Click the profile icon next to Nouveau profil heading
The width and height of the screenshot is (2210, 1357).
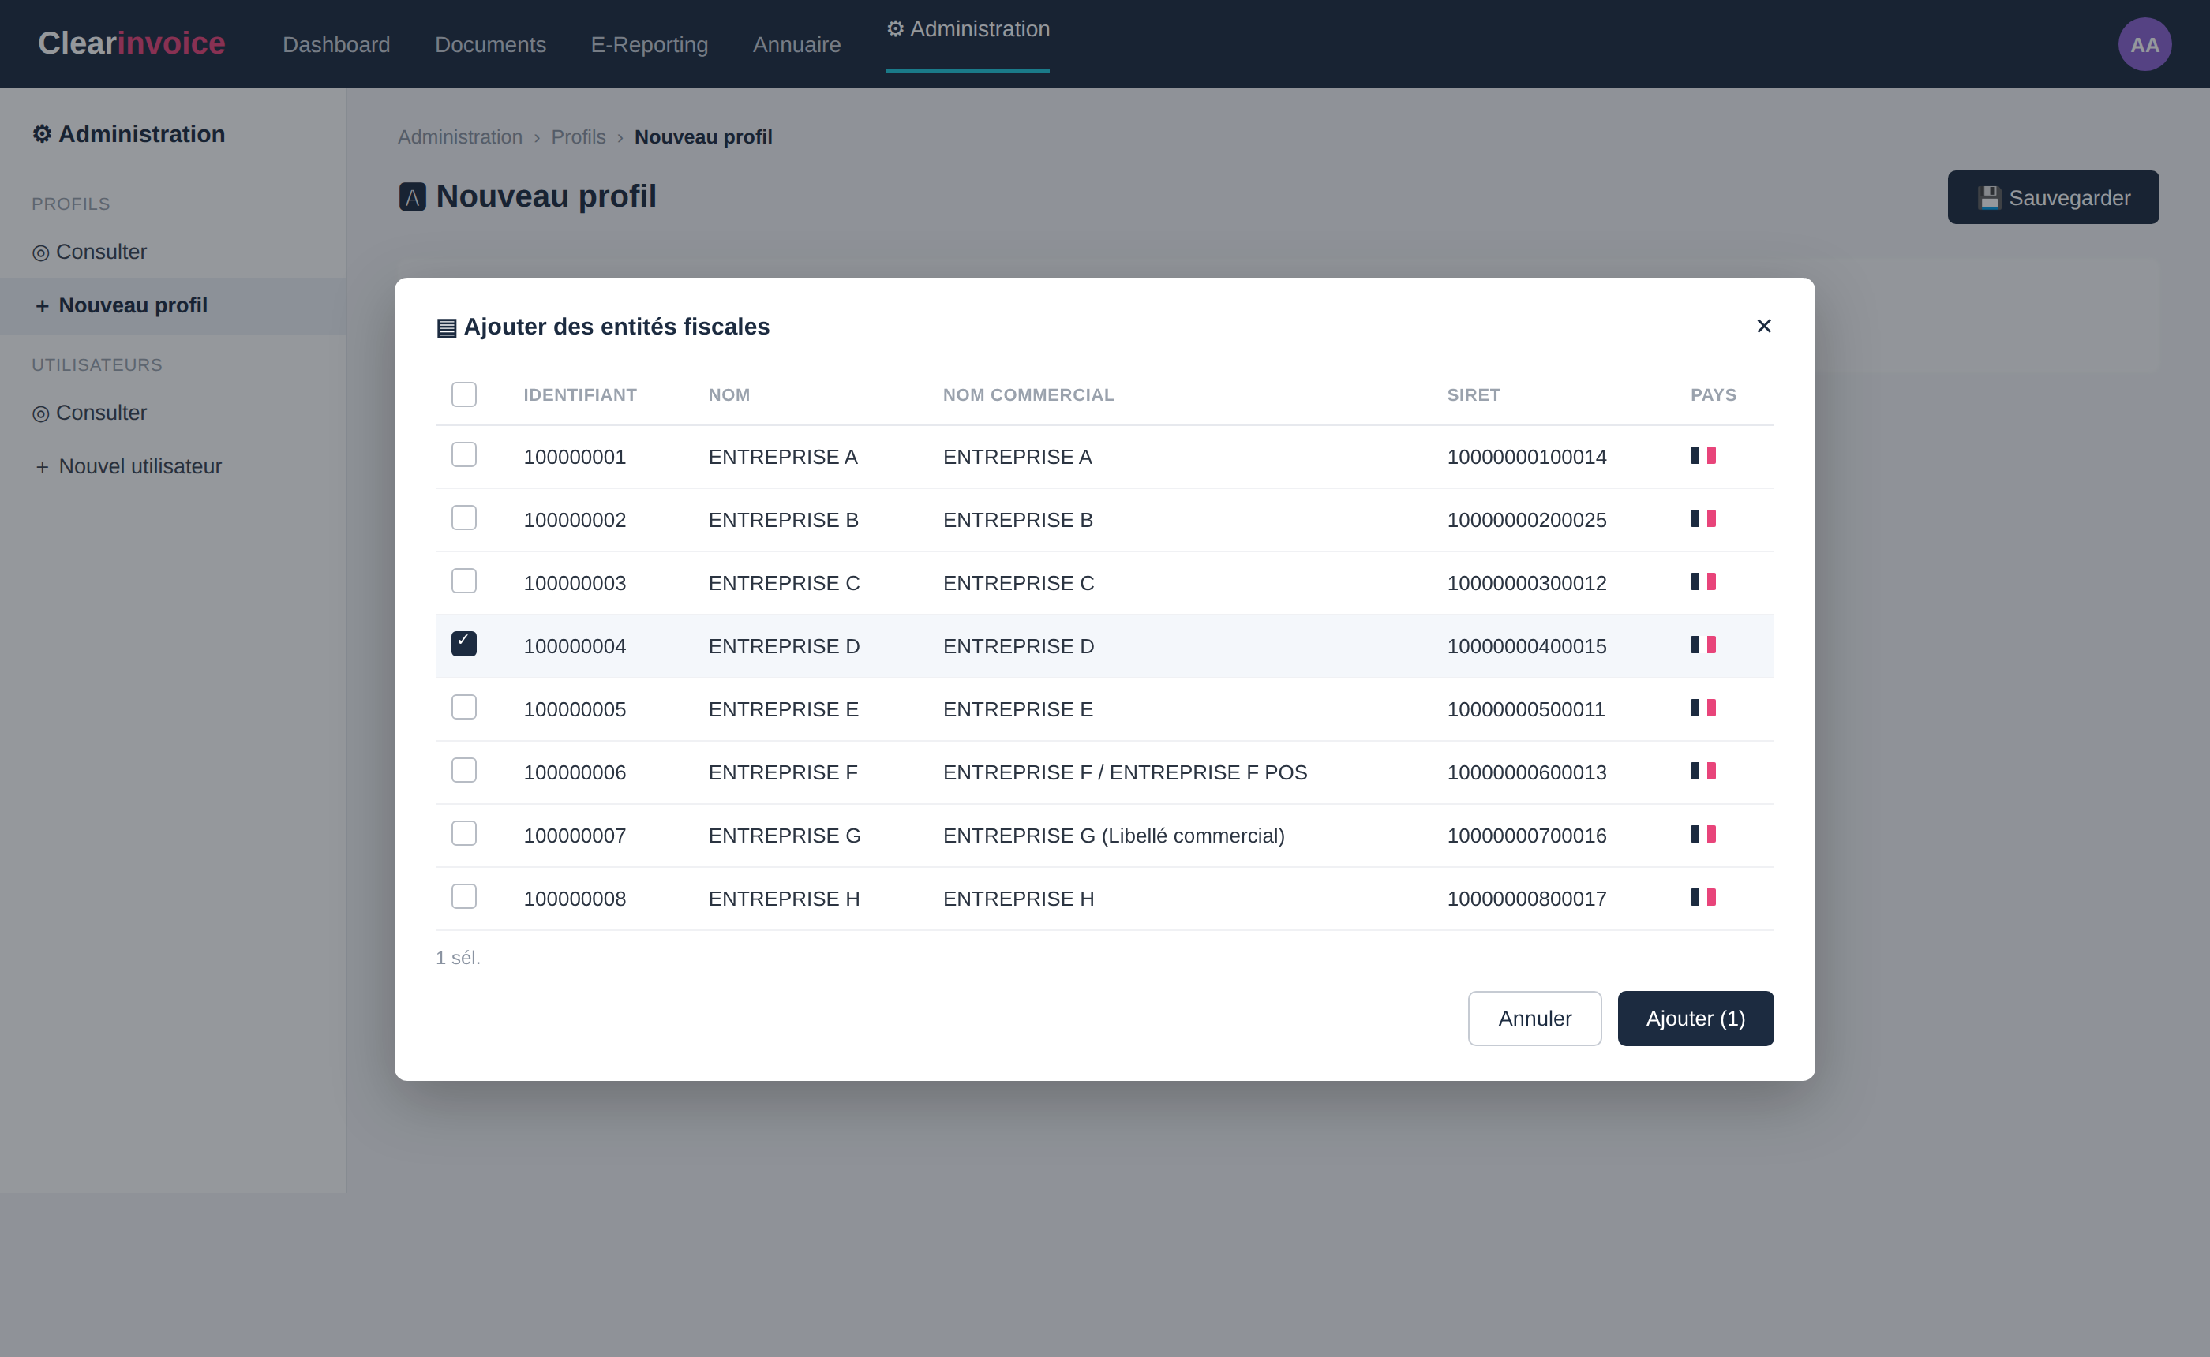coord(412,196)
